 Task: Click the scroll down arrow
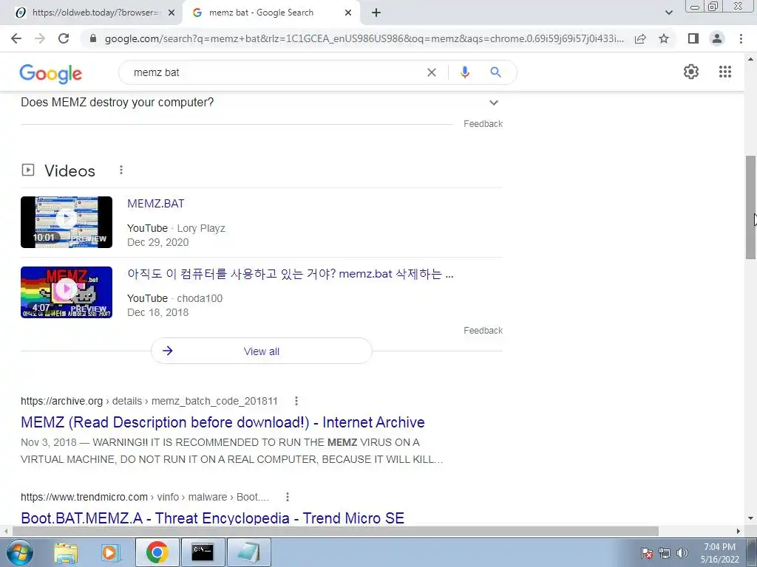(x=750, y=518)
